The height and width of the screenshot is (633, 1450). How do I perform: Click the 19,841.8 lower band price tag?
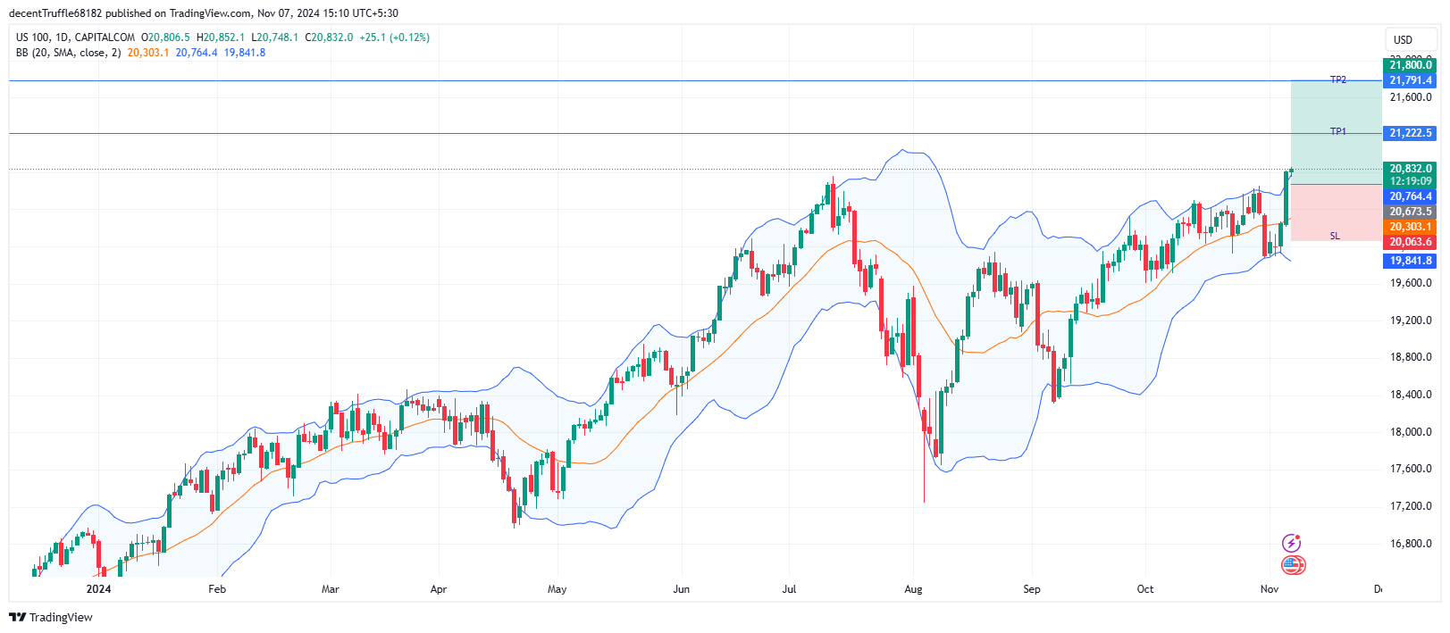(x=1410, y=261)
